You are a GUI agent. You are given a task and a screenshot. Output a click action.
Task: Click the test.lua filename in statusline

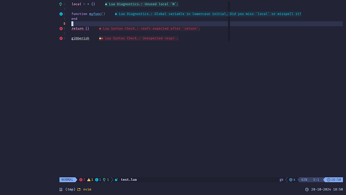129,180
